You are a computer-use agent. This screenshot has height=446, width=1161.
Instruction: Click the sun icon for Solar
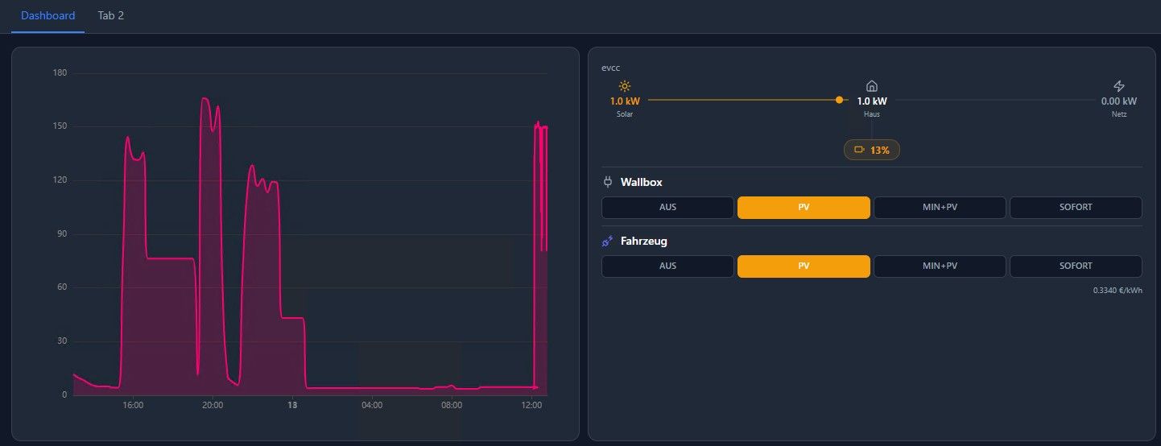[625, 86]
